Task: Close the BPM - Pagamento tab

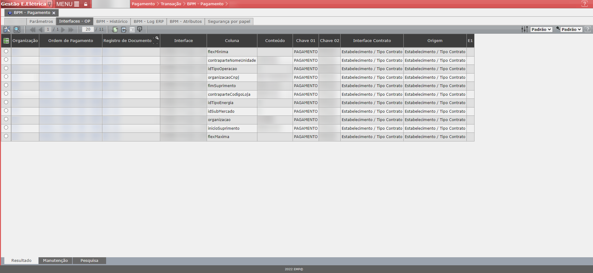Action: pos(54,13)
